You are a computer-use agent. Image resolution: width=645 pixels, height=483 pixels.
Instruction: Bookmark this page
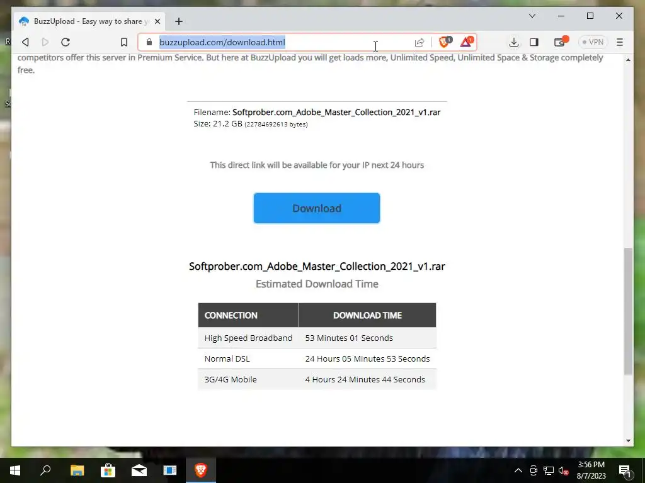tap(124, 42)
